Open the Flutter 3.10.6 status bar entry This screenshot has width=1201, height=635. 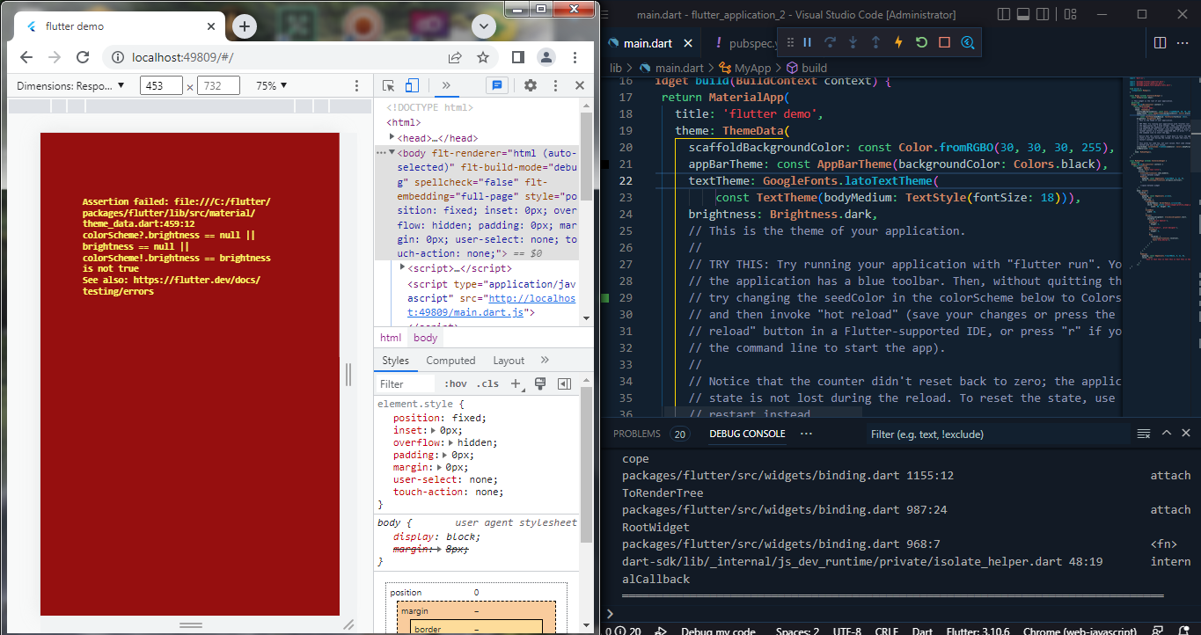click(x=977, y=631)
